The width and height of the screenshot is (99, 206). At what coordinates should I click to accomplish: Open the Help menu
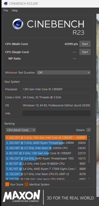tap(15, 10)
